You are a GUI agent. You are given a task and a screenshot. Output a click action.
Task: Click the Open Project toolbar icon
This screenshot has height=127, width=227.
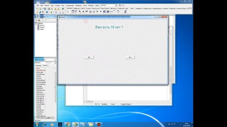(52, 9)
